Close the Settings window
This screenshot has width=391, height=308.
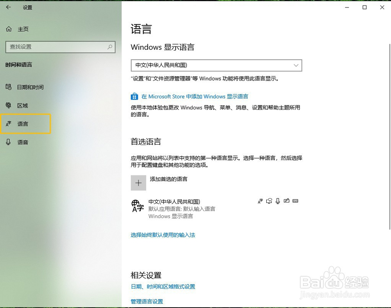[382, 7]
